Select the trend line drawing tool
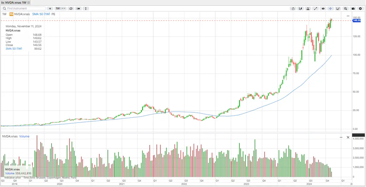This screenshot has height=187, width=366. (x=316, y=9)
